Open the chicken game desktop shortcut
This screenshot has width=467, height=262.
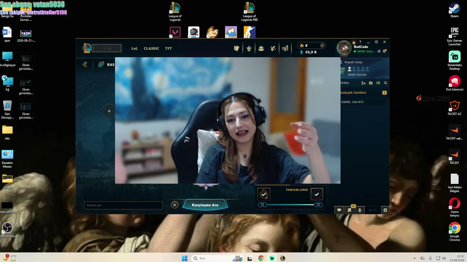[x=212, y=32]
